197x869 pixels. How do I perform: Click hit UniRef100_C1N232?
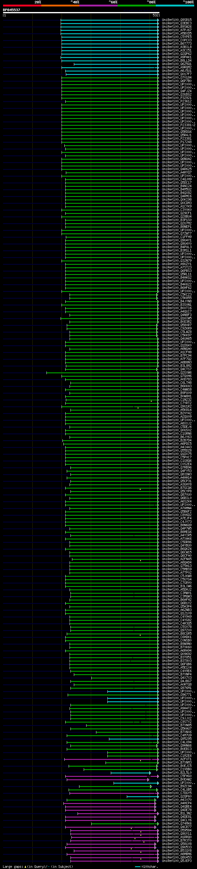[x=176, y=400]
